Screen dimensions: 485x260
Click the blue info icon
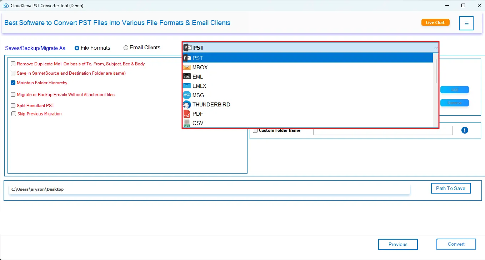465,130
